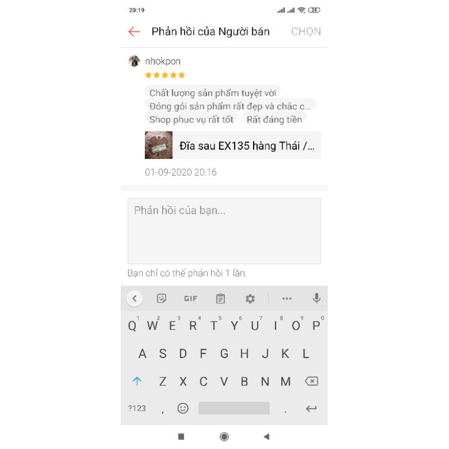Tap the red back arrow icon
This screenshot has height=449, width=449.
pos(134,31)
